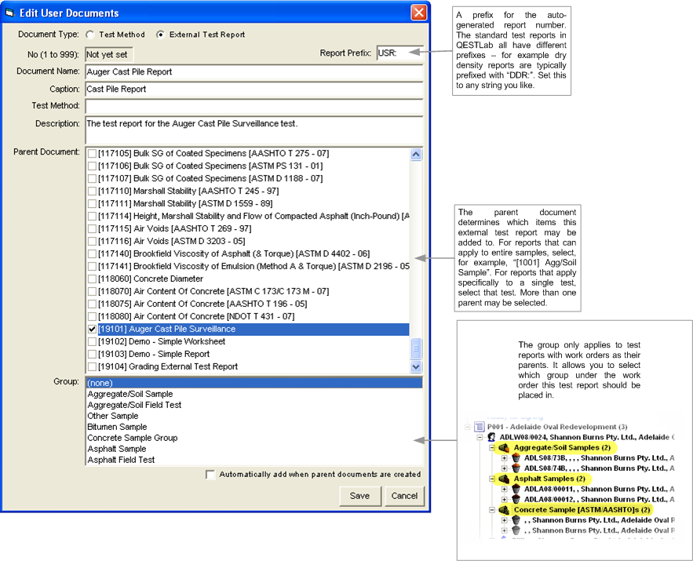The width and height of the screenshot is (693, 561).
Task: Collapse the Aggregate/Soil Samples tree node
Action: click(491, 447)
